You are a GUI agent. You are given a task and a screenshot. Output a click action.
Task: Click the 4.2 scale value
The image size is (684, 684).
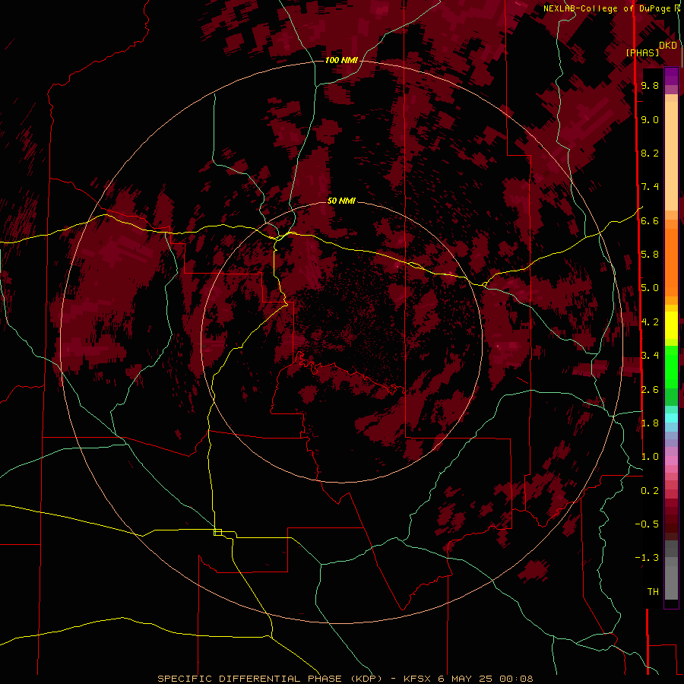click(x=650, y=322)
